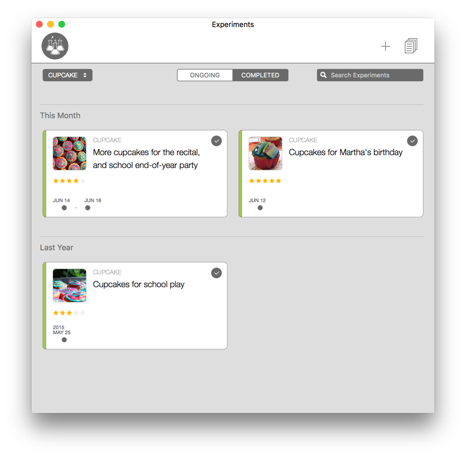Select the JUN 16 timeline dot
Image resolution: width=466 pixels, height=458 pixels.
[88, 208]
